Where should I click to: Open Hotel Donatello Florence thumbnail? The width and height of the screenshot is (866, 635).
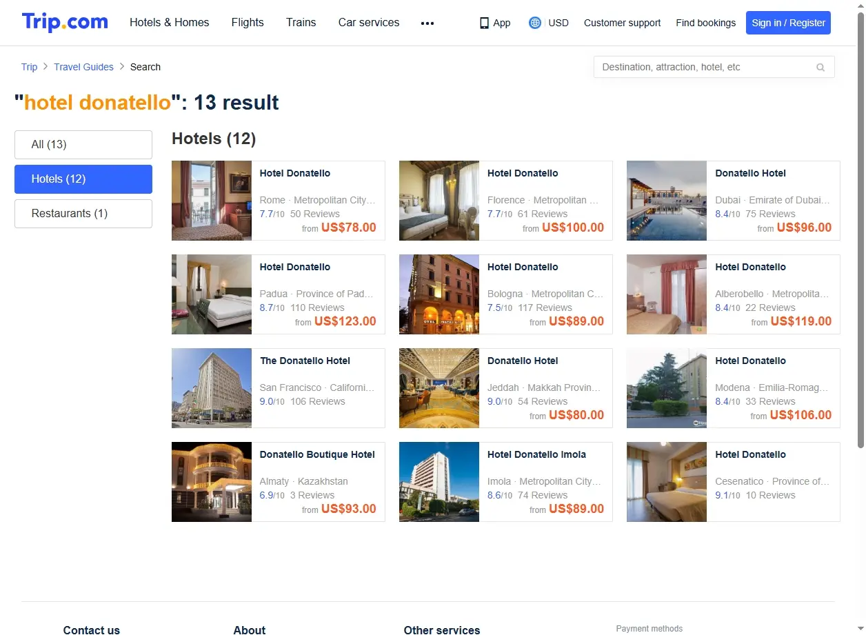pos(439,201)
